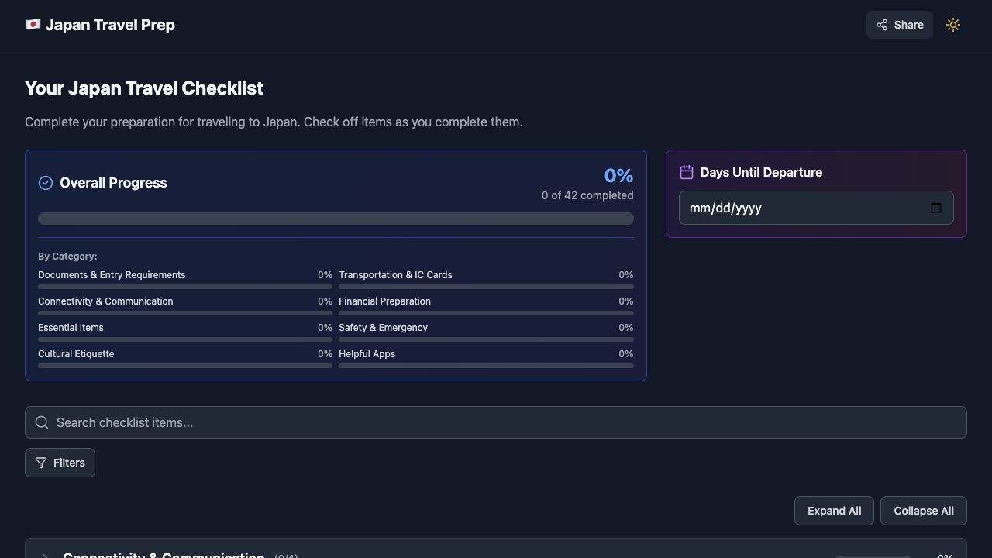Click the Days Until Departure calendar icon
This screenshot has width=992, height=558.
pyautogui.click(x=687, y=172)
